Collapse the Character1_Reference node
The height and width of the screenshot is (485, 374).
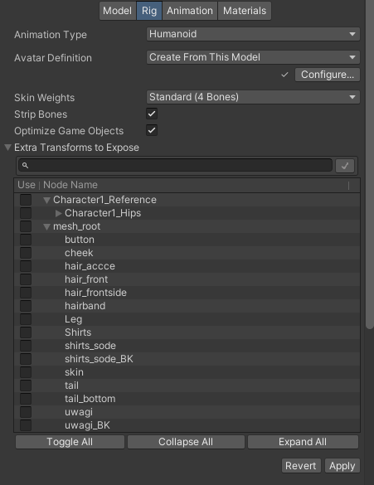point(46,200)
